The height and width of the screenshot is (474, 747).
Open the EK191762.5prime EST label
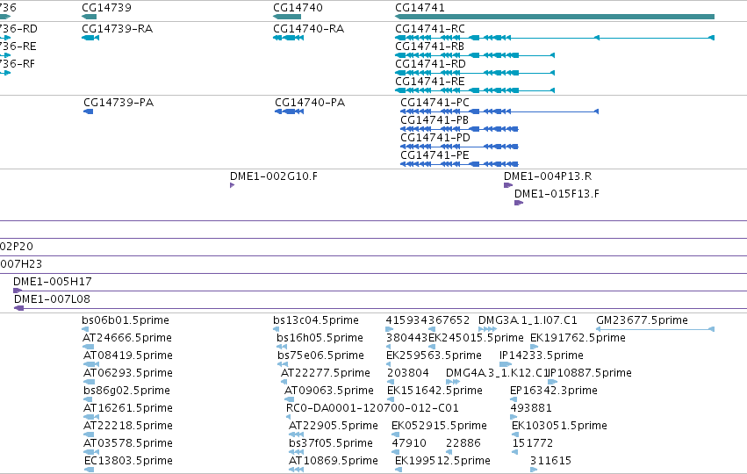578,338
